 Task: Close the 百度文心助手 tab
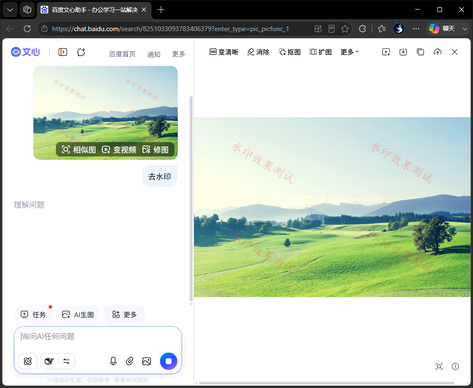144,10
